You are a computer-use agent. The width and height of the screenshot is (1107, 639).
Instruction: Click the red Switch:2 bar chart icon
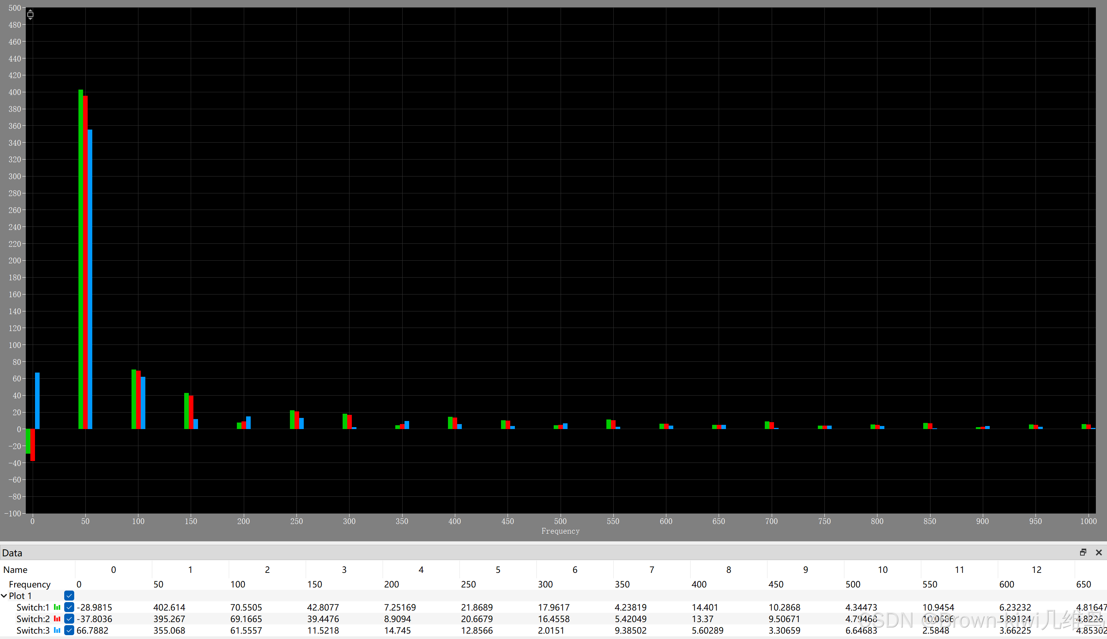[x=57, y=619]
